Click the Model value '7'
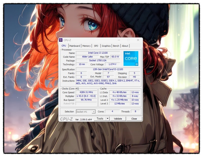The height and width of the screenshot is (157, 203). (108, 73)
